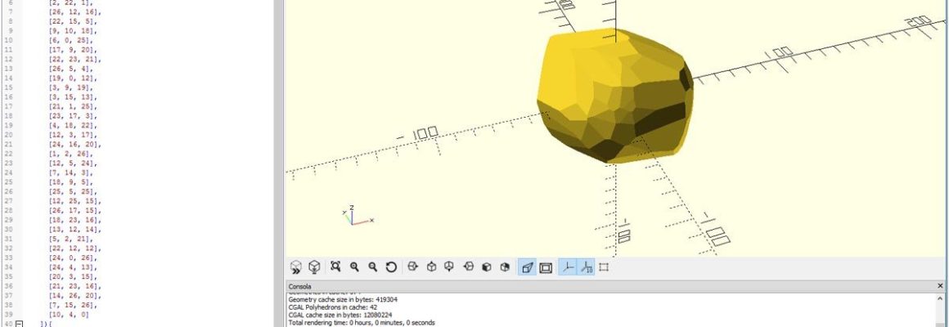Click code line 29 '[18, 23, 16],'

tap(74, 220)
